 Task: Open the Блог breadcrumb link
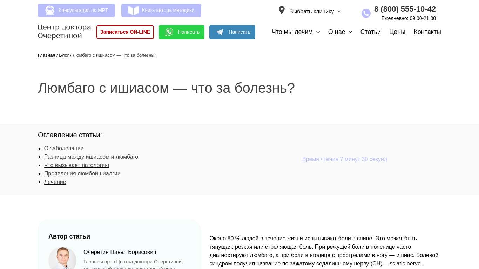[x=64, y=55]
